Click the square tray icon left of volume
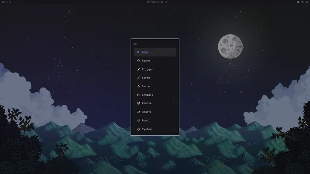310x174 pixels. pyautogui.click(x=298, y=2)
